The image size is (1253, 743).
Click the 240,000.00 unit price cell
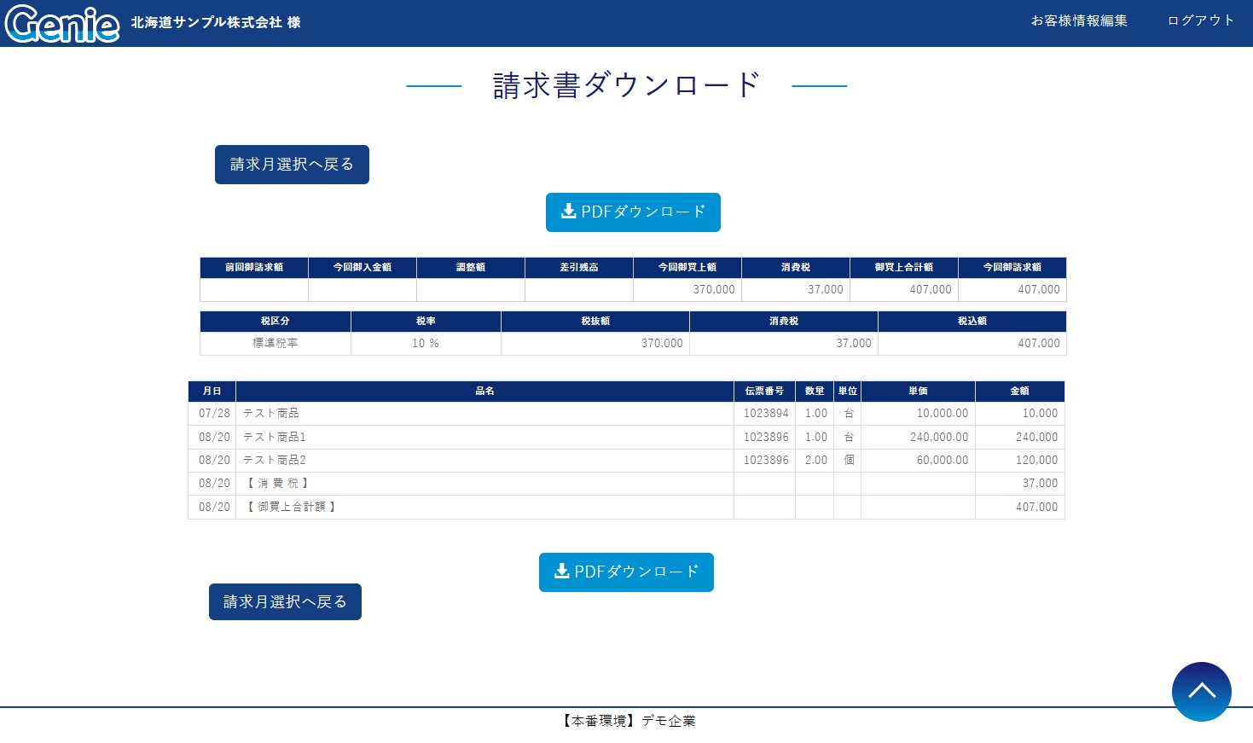coord(919,438)
